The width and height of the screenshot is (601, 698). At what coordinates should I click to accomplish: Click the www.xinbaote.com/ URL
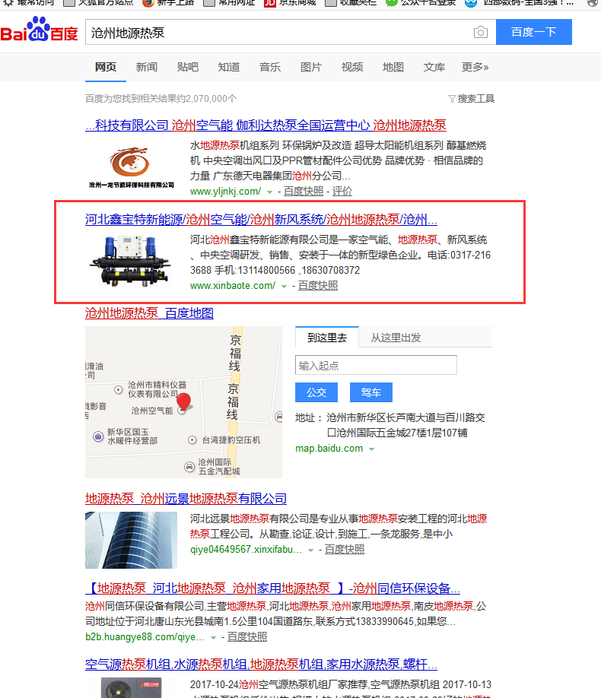click(x=233, y=286)
